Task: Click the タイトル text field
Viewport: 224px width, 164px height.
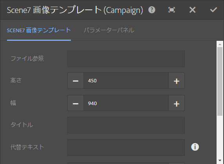Action: (x=126, y=125)
